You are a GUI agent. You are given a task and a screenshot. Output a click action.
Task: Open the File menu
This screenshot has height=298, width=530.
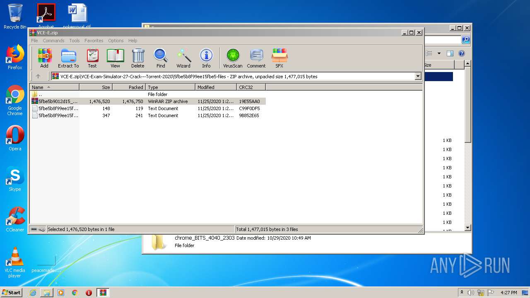point(34,41)
